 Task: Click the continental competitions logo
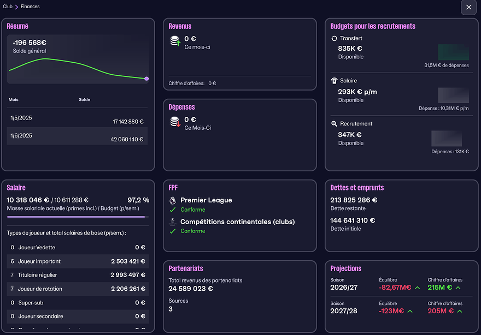[173, 222]
